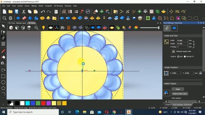Open the File menu
This screenshot has width=205, height=115.
click(4, 6)
